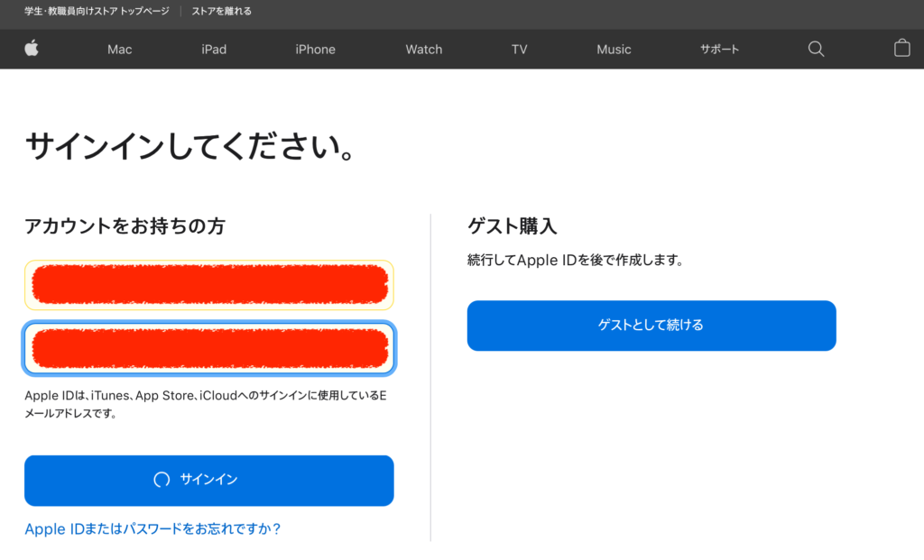This screenshot has width=924, height=560.
Task: Click the サインインしてください。 heading text
Action: coord(189,146)
